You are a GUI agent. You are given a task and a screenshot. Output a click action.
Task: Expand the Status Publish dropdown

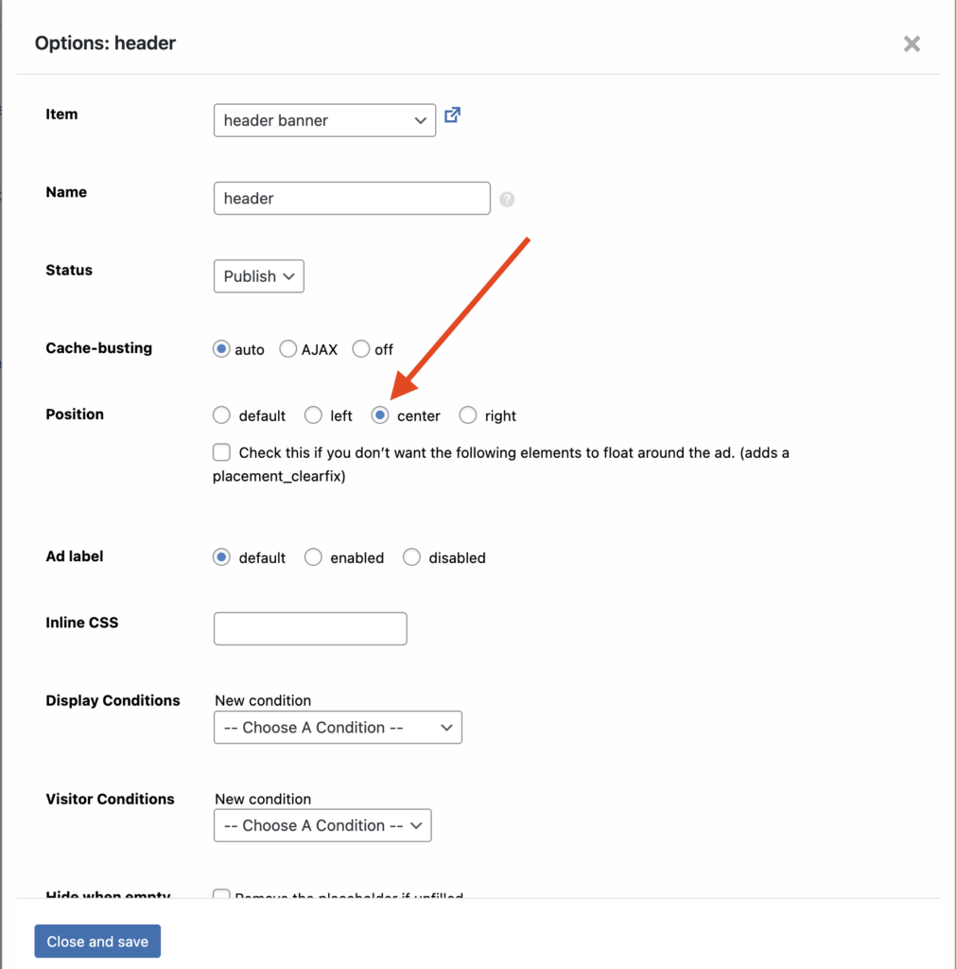click(258, 276)
